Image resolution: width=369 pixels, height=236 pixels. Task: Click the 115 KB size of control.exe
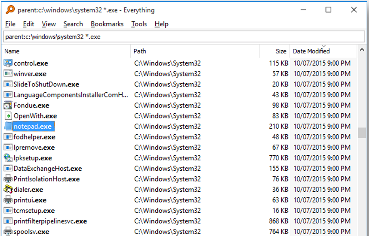point(279,63)
